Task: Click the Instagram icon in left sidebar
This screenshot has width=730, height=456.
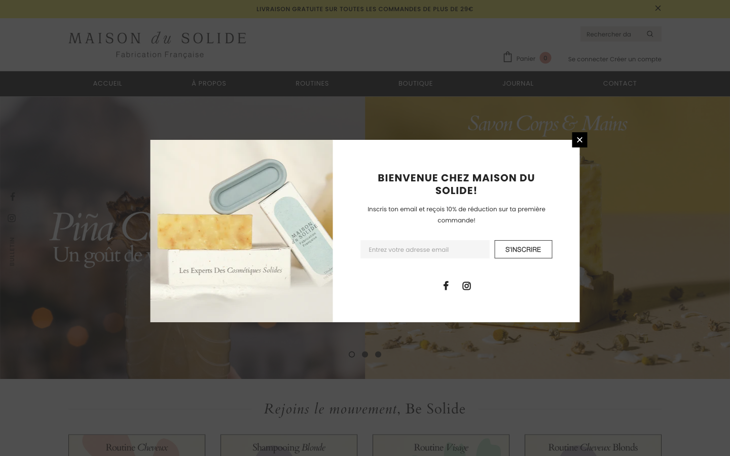Action: pos(12,218)
